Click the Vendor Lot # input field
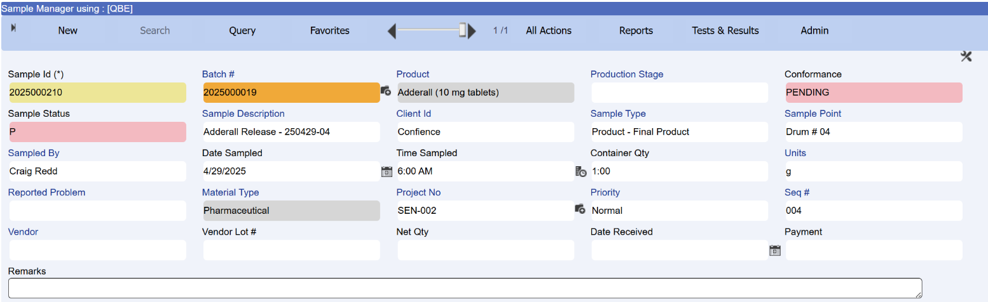Image resolution: width=988 pixels, height=302 pixels. point(291,250)
